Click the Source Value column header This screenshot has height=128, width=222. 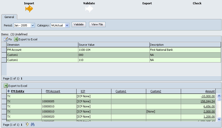114,45
